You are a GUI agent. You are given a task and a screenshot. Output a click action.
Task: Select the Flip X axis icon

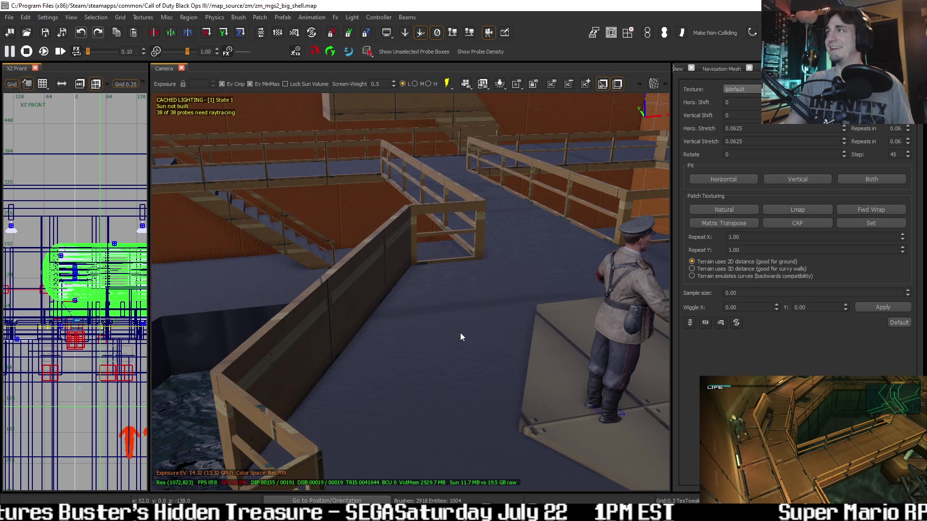point(154,32)
